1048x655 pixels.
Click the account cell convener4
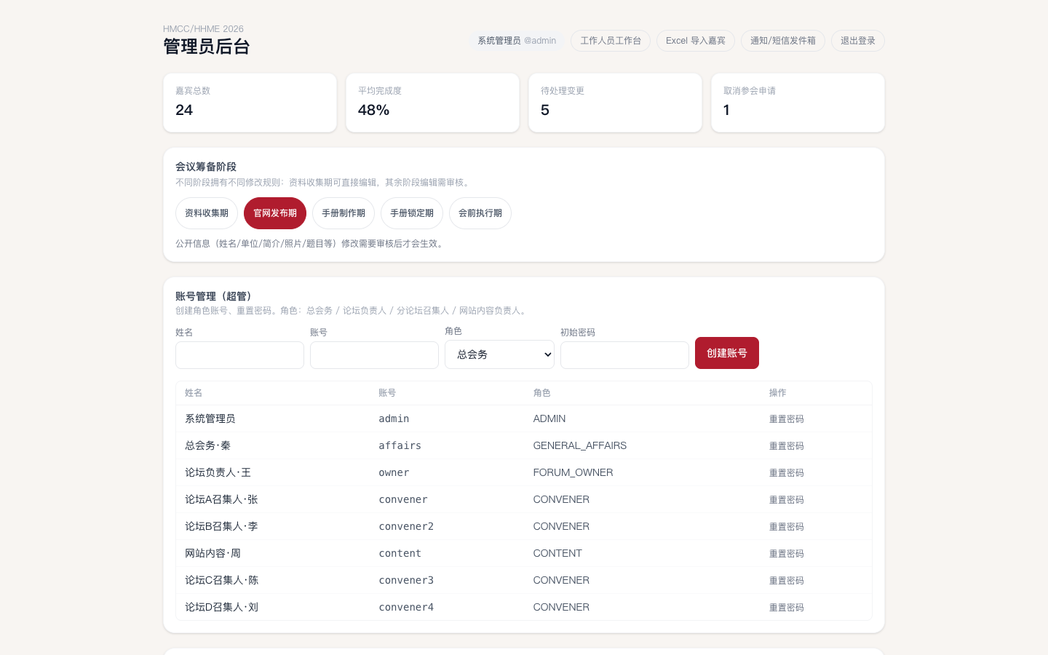pyautogui.click(x=406, y=607)
